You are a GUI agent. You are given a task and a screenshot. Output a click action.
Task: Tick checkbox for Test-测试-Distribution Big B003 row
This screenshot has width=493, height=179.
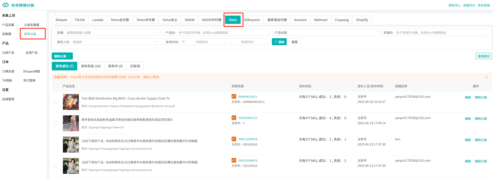(x=56, y=102)
